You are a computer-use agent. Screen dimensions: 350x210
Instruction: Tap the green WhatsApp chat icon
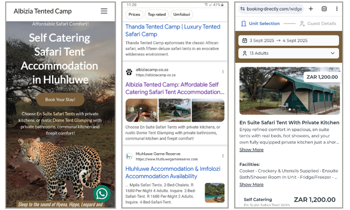pos(102,194)
